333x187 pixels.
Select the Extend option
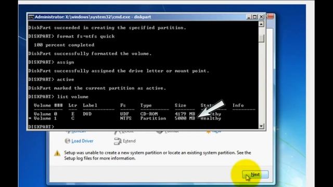tap(129, 141)
